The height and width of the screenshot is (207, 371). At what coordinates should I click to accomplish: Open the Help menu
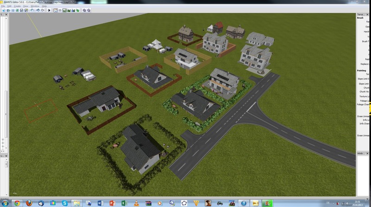(x=44, y=6)
